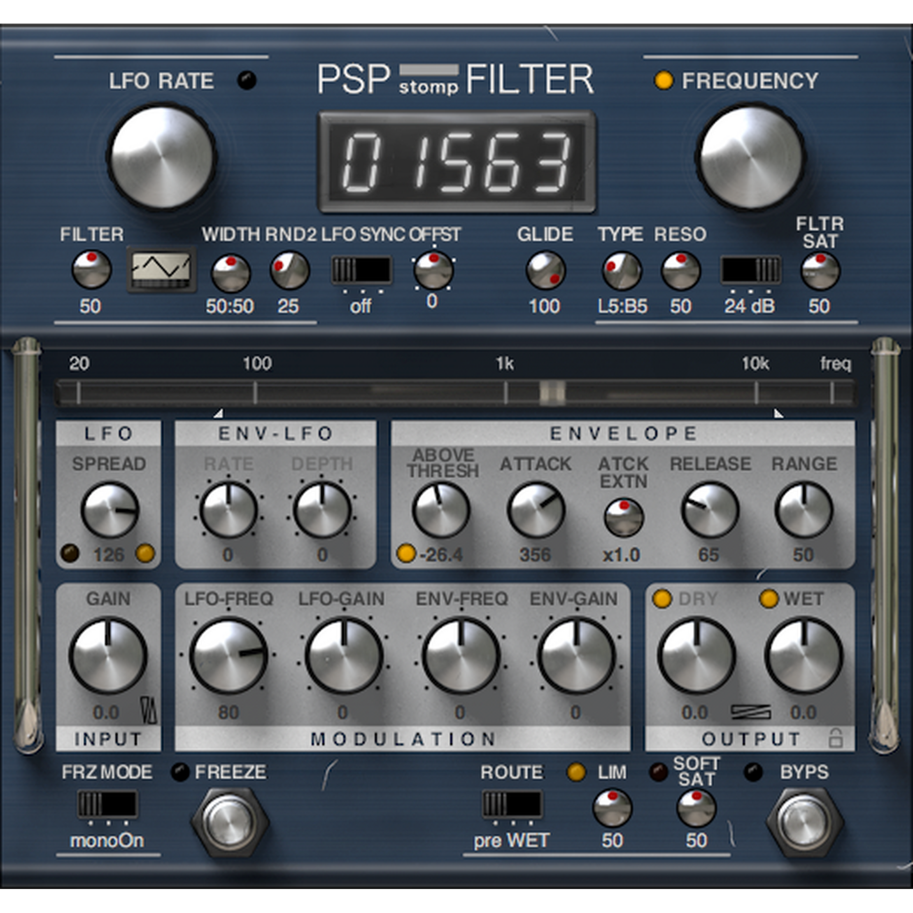
Task: Click the LFO waveform shape display
Action: coord(161,269)
